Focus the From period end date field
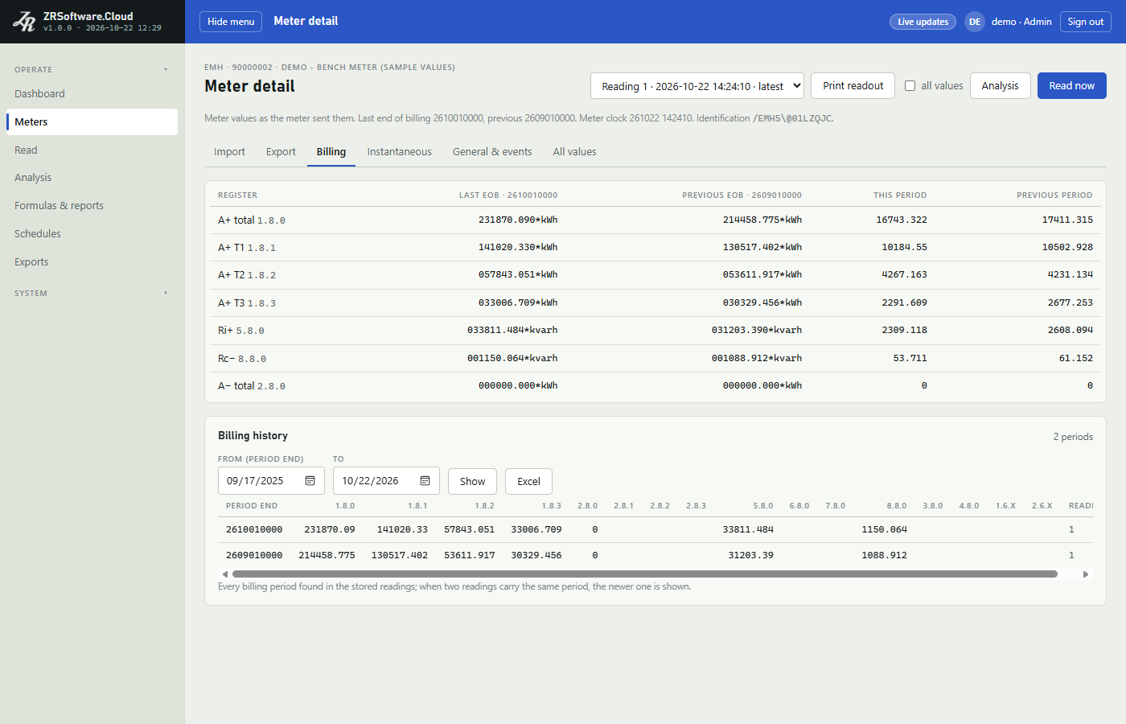The height and width of the screenshot is (724, 1126). [271, 481]
